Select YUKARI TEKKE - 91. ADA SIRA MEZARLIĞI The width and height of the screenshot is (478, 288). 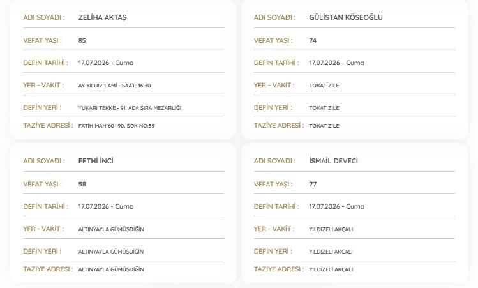[x=130, y=108]
